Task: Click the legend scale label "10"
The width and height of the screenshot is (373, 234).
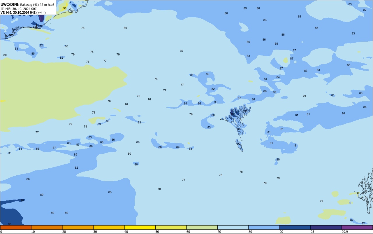Action: [x=33, y=232]
